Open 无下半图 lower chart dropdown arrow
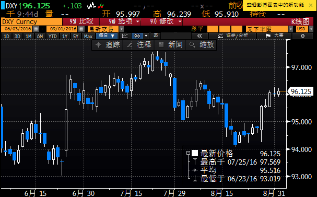Screen dimensions: 317x197 tap(290, 29)
